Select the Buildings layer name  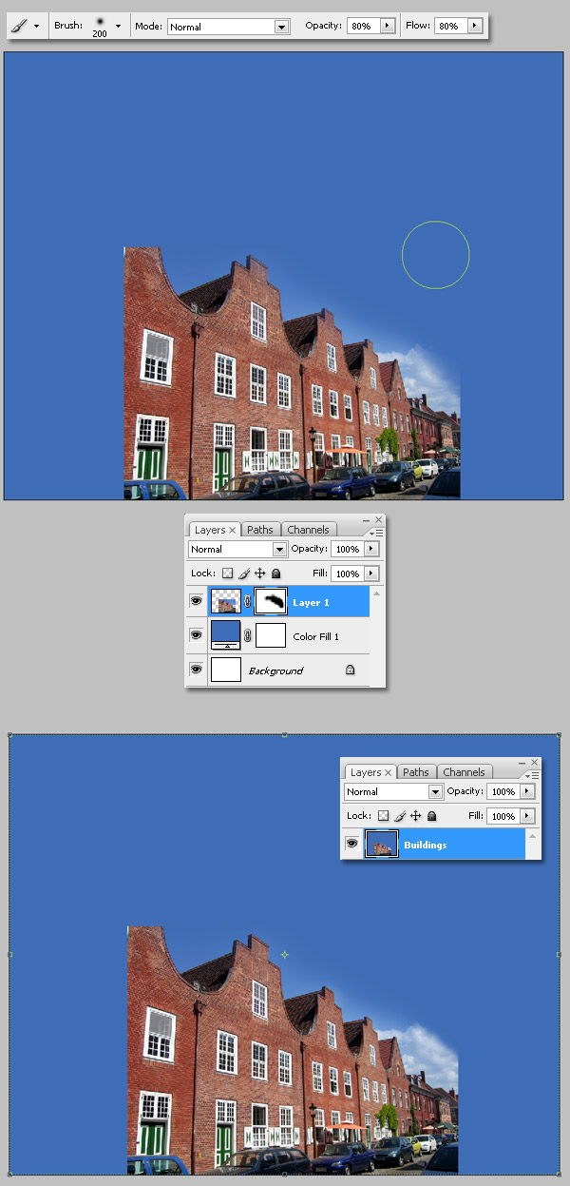point(425,845)
